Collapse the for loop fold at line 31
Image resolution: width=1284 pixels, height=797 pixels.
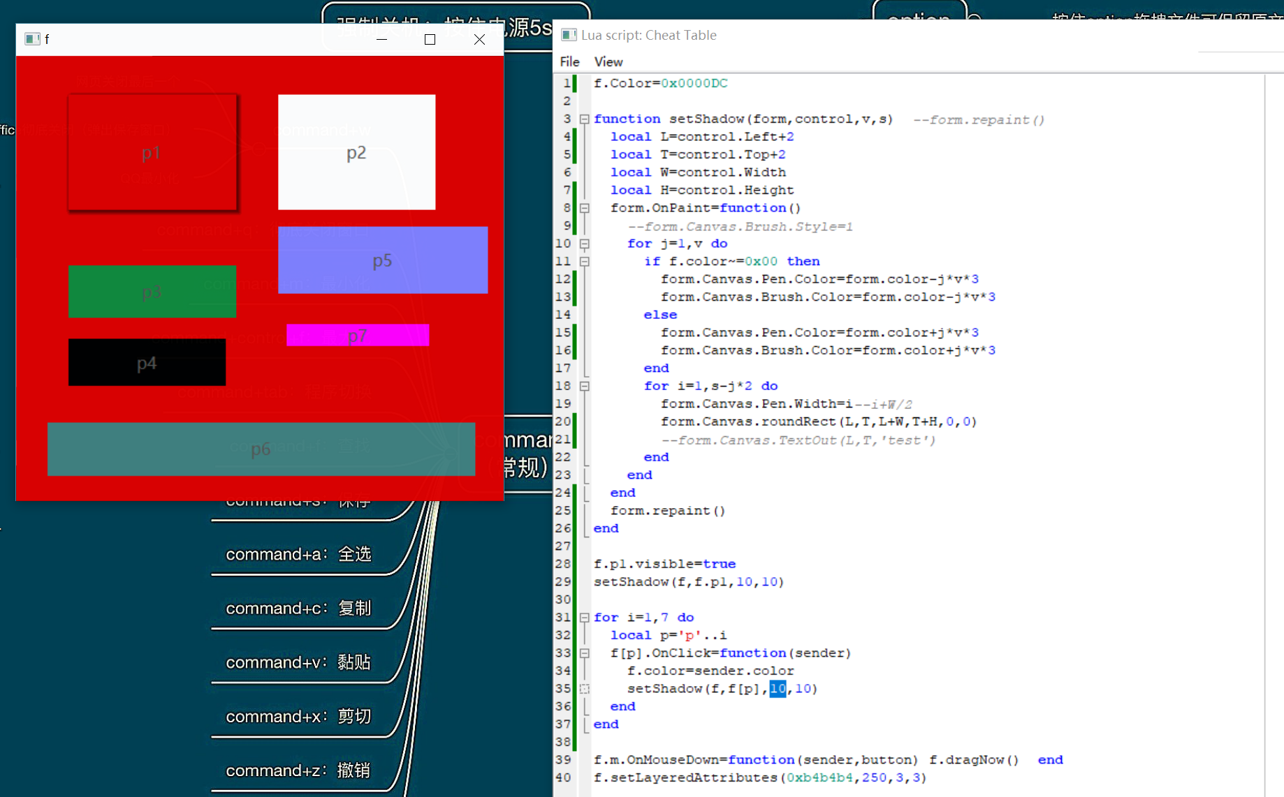[x=585, y=618]
